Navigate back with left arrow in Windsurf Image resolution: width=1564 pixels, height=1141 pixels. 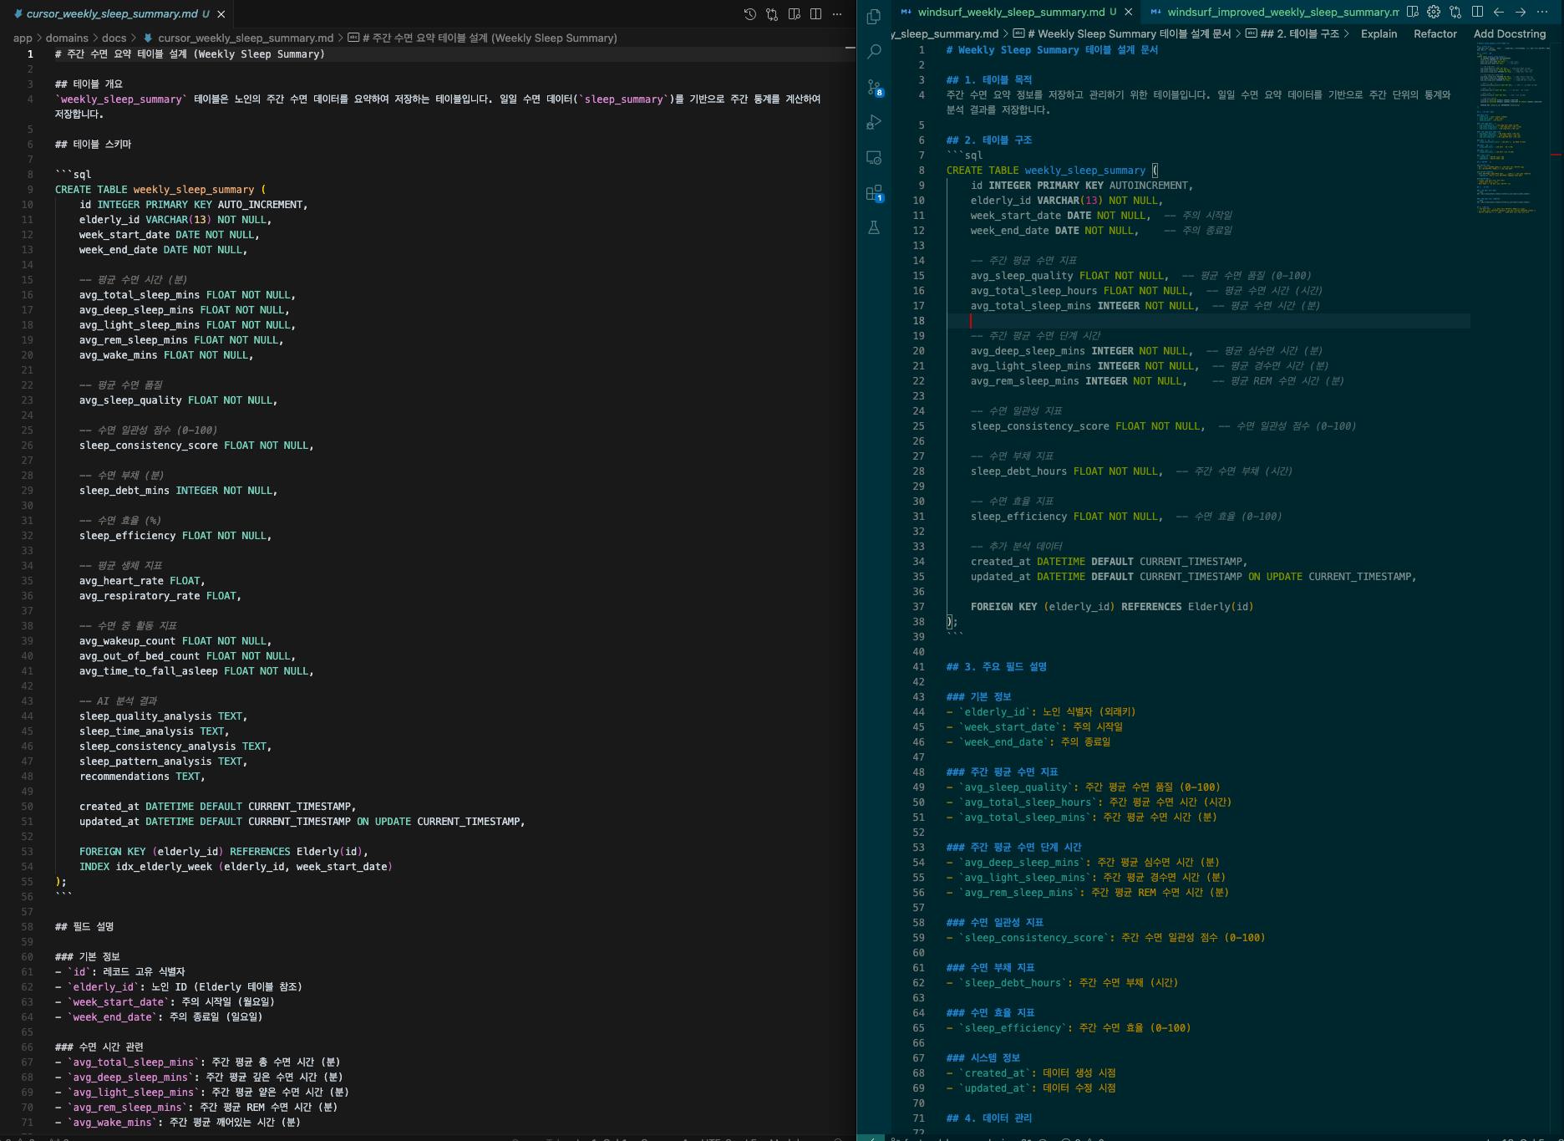[1499, 12]
